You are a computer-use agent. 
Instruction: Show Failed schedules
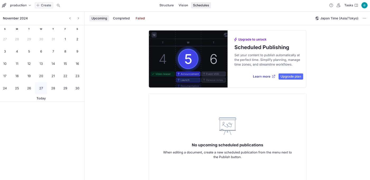(140, 18)
